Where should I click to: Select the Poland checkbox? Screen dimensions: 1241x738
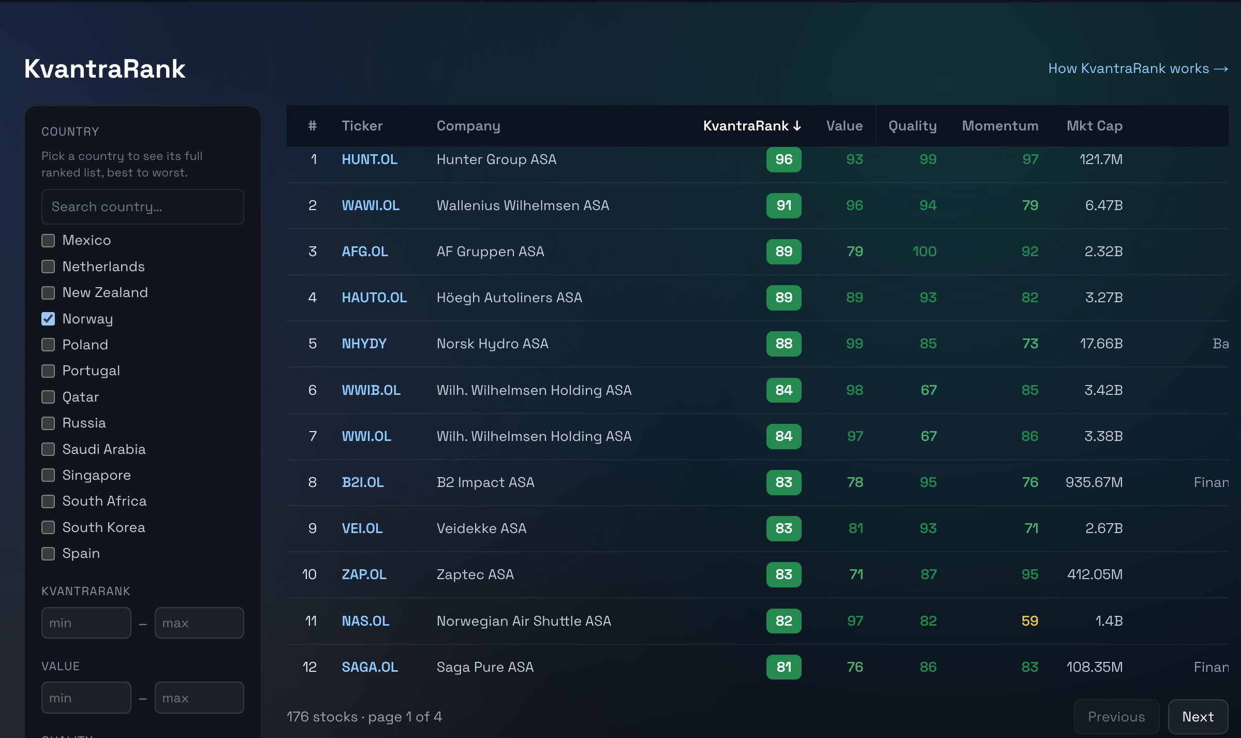coord(48,345)
